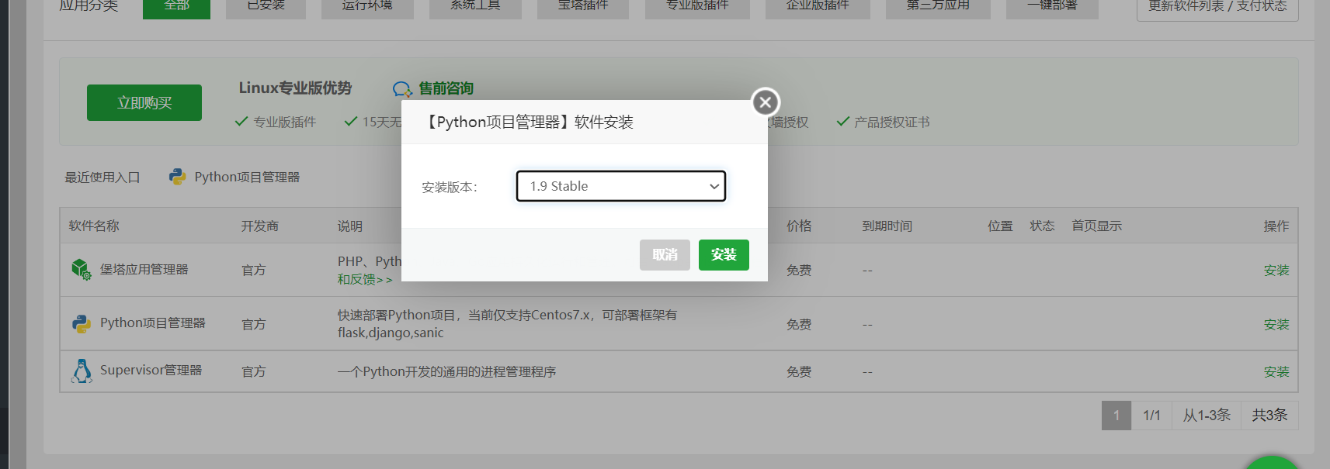Screen dimensions: 1330x469
Task: Click the 免费 price in Supervisor row
Action: [x=799, y=371]
